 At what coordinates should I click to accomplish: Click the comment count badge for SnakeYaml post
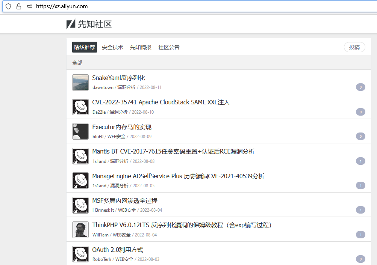pos(360,87)
